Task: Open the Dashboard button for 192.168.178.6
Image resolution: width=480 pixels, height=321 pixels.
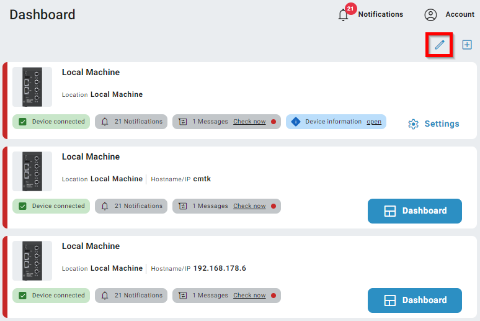Action: pos(414,301)
